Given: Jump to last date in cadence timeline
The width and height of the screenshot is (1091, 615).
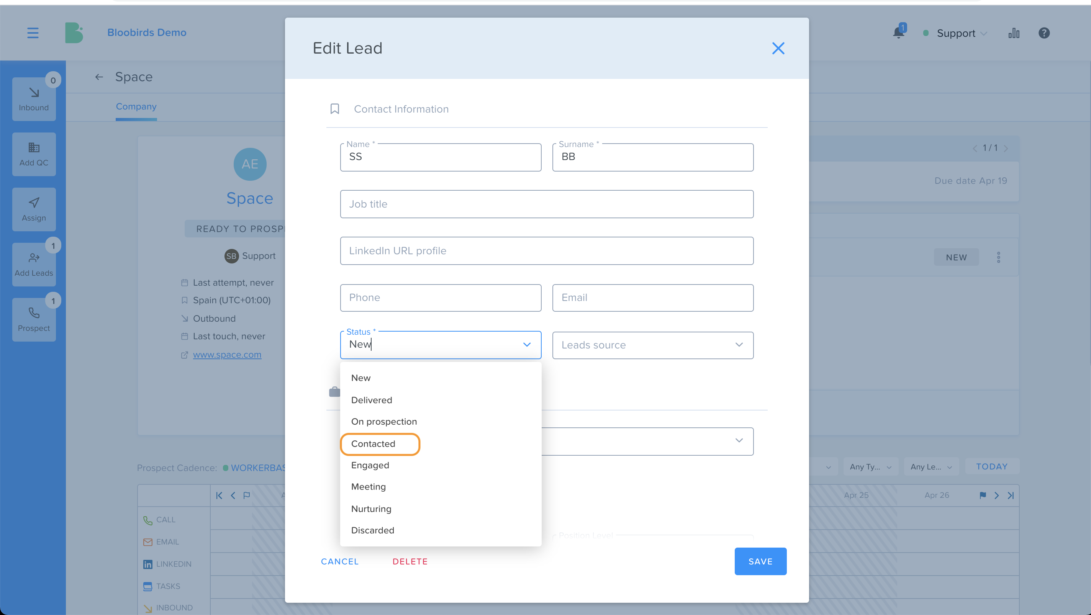Looking at the screenshot, I should [1011, 495].
